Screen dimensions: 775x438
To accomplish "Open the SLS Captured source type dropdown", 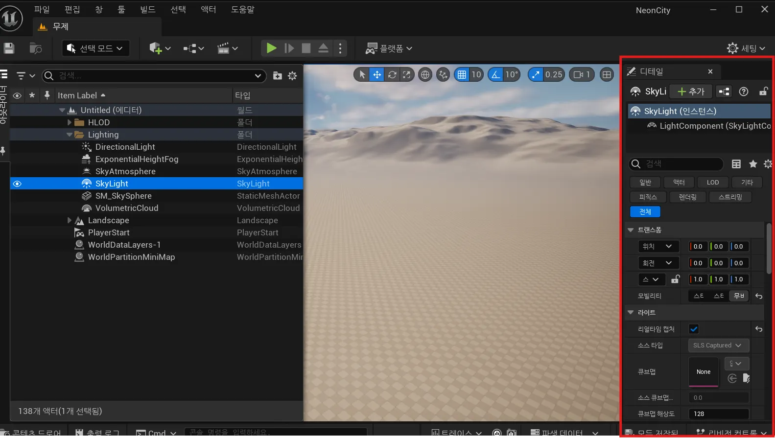I will [718, 346].
